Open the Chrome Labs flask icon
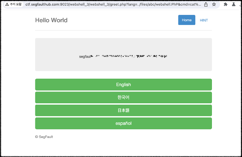 pos(234,4)
